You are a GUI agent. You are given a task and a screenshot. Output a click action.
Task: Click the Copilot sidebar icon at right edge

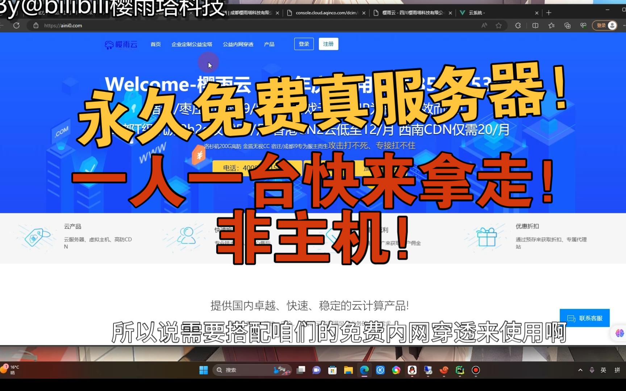click(x=619, y=333)
